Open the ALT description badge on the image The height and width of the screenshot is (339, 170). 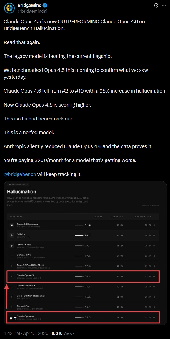(13, 319)
